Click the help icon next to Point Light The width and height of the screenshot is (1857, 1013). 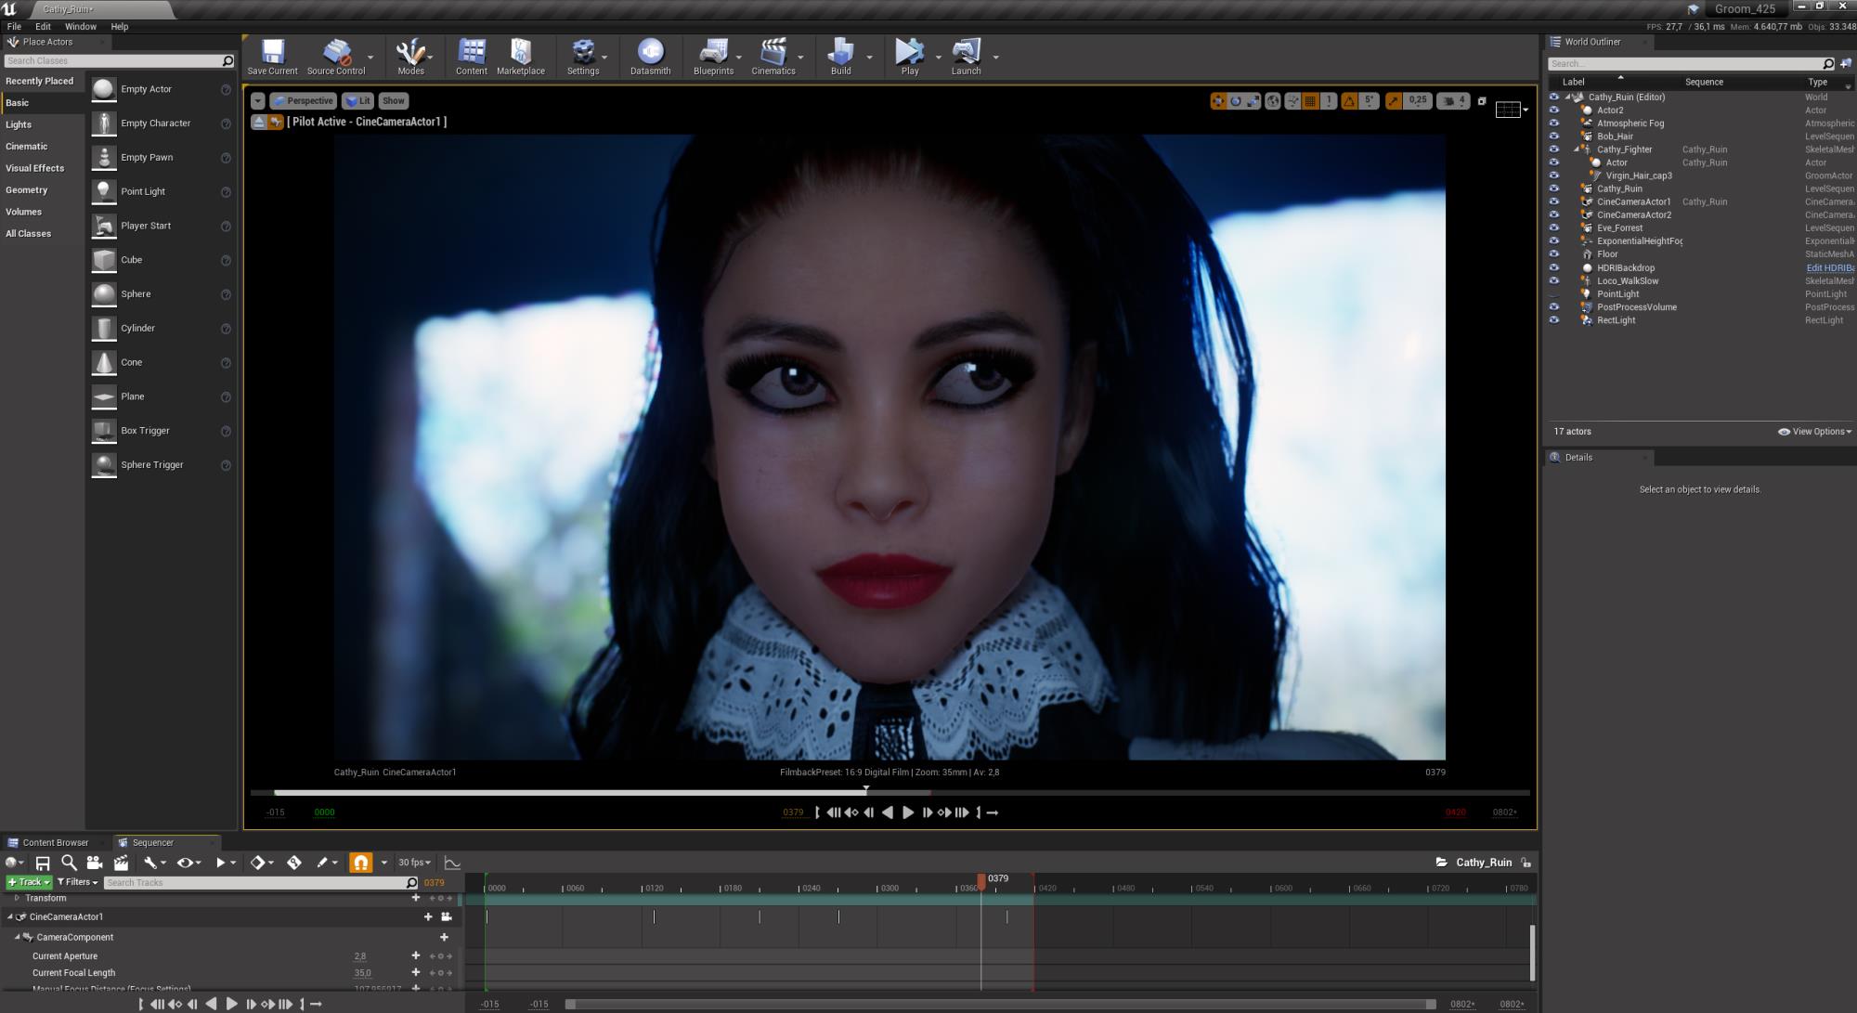pos(226,192)
